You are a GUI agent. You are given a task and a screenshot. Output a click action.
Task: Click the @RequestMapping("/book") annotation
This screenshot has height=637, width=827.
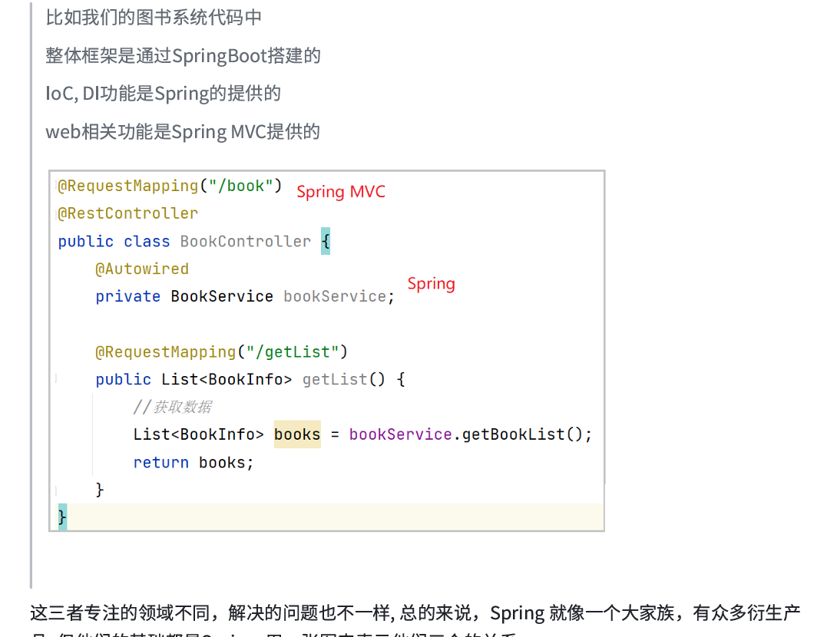point(170,186)
